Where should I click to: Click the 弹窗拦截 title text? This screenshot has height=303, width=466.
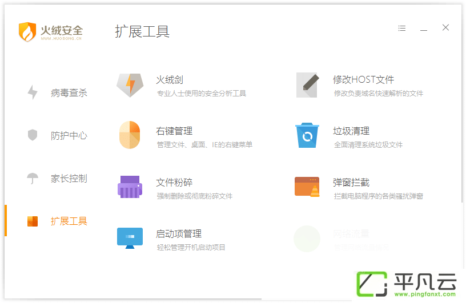coord(351,183)
